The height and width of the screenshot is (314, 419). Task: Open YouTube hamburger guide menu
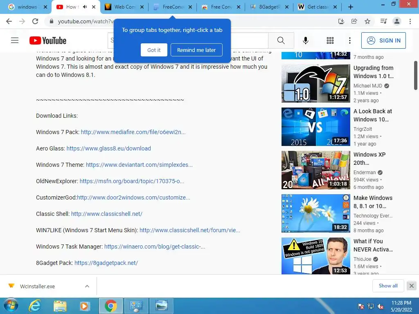[x=15, y=40]
